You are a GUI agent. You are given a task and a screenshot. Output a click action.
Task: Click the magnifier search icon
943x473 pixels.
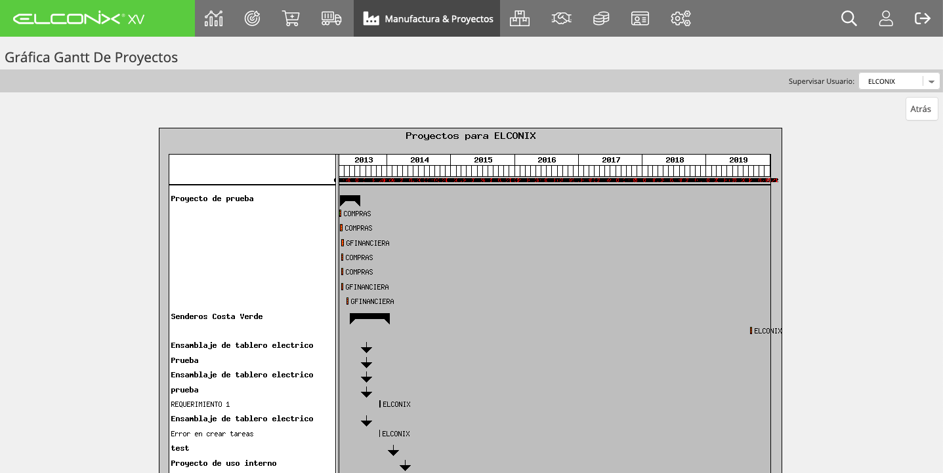coord(849,18)
